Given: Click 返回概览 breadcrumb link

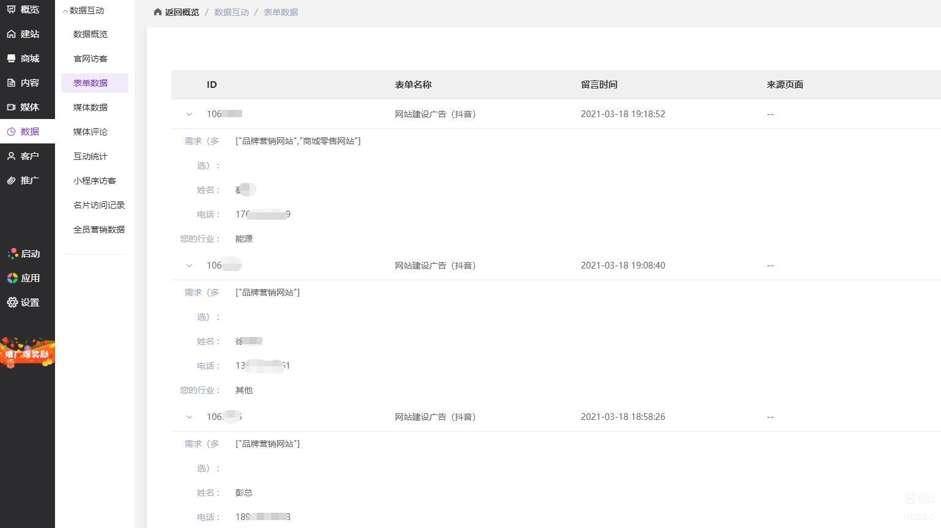Looking at the screenshot, I should click(x=177, y=12).
